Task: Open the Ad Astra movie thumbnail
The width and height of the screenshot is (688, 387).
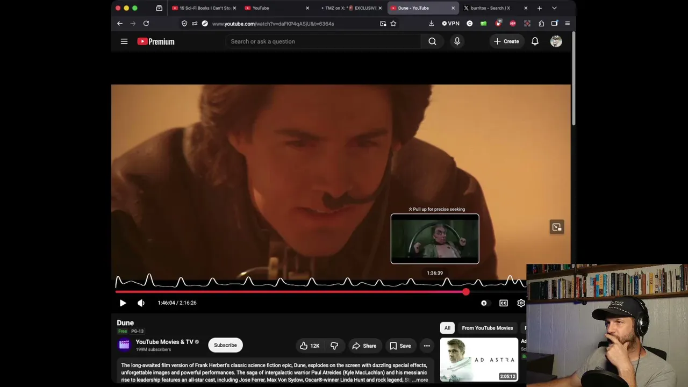Action: (479, 360)
